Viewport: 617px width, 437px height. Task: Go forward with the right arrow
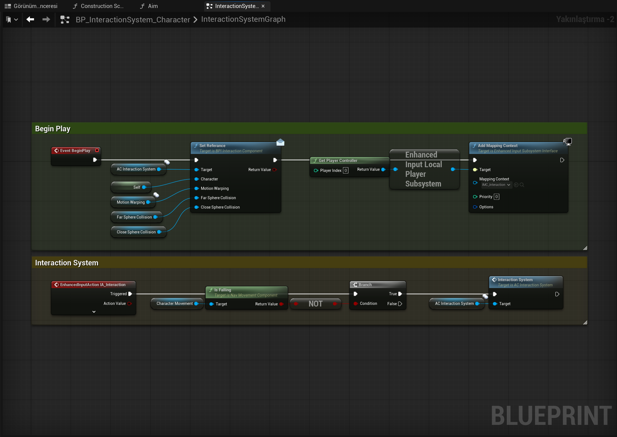[46, 19]
